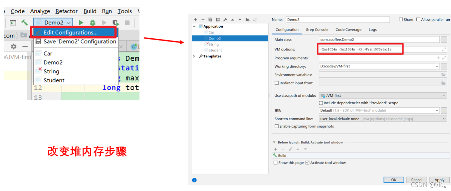Open the Refactor menu
451x191 pixels.
pos(67,11)
